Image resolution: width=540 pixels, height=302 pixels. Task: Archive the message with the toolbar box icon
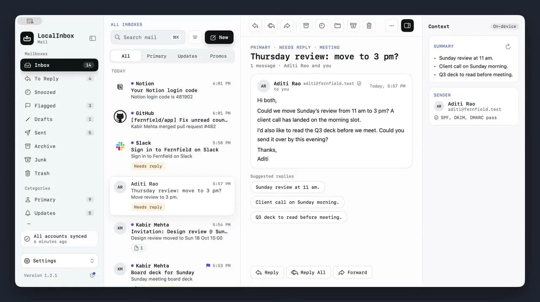306,26
